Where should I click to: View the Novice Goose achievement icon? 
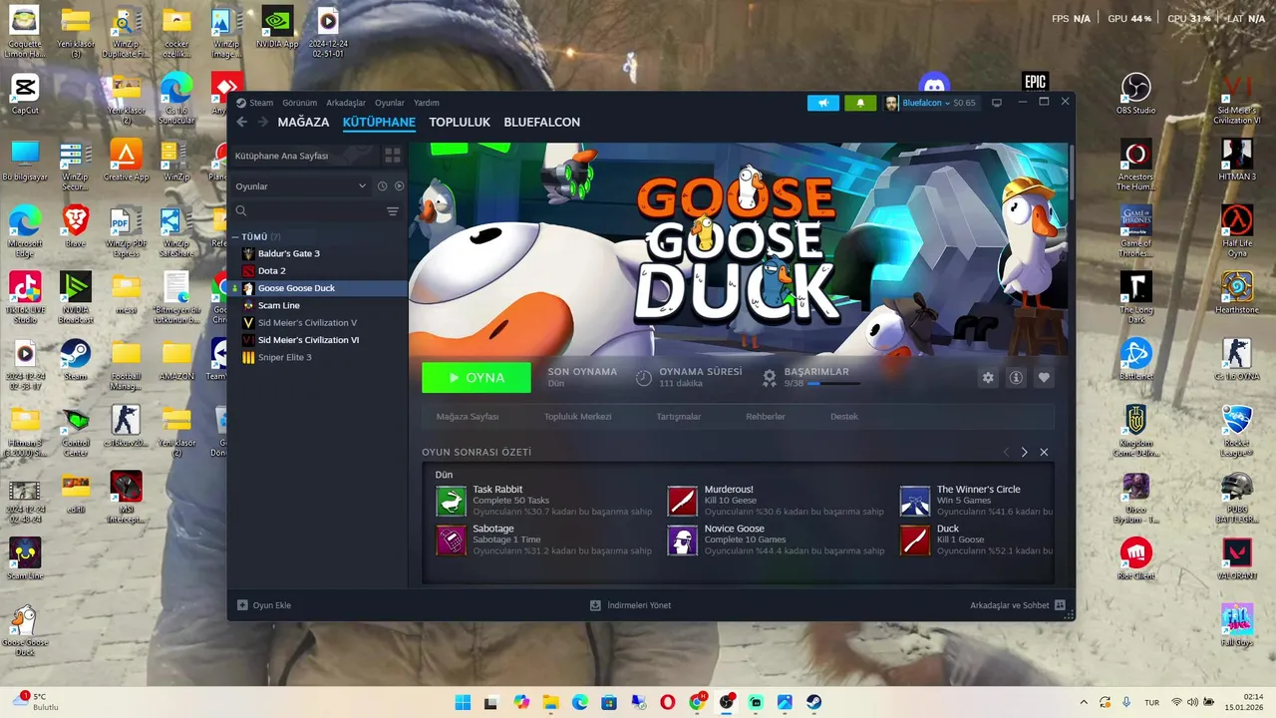click(683, 539)
